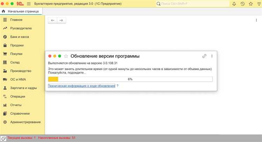Open the Справочники section
The image size is (262, 142).
20,113
